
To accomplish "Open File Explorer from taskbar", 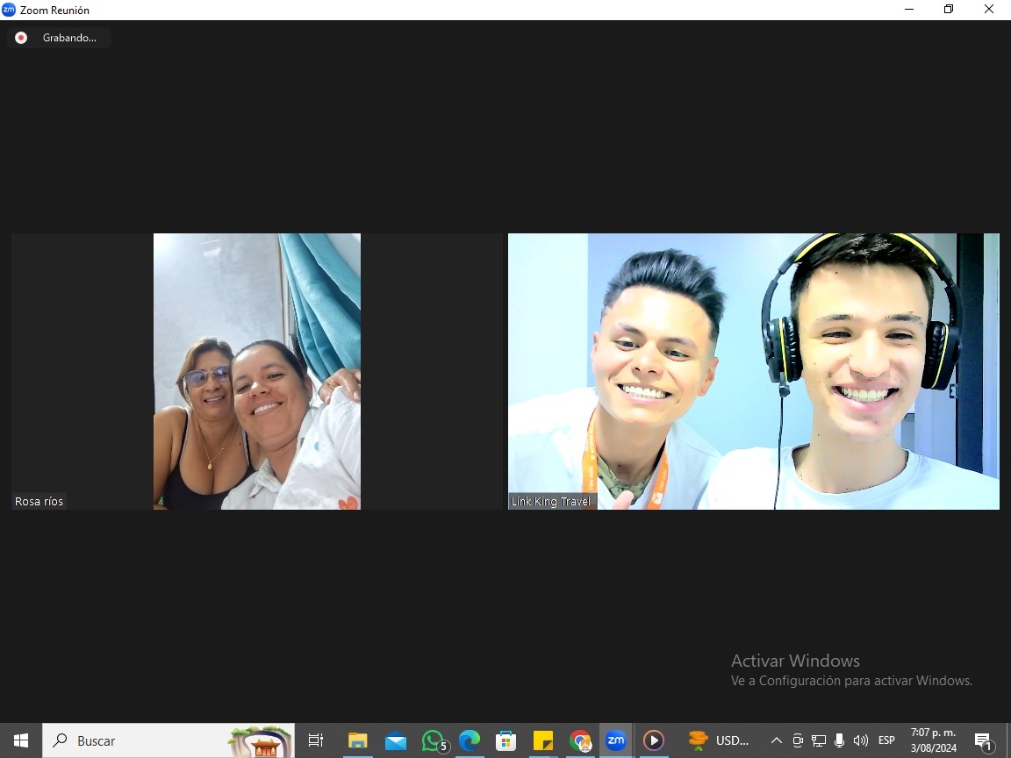I will pos(357,740).
